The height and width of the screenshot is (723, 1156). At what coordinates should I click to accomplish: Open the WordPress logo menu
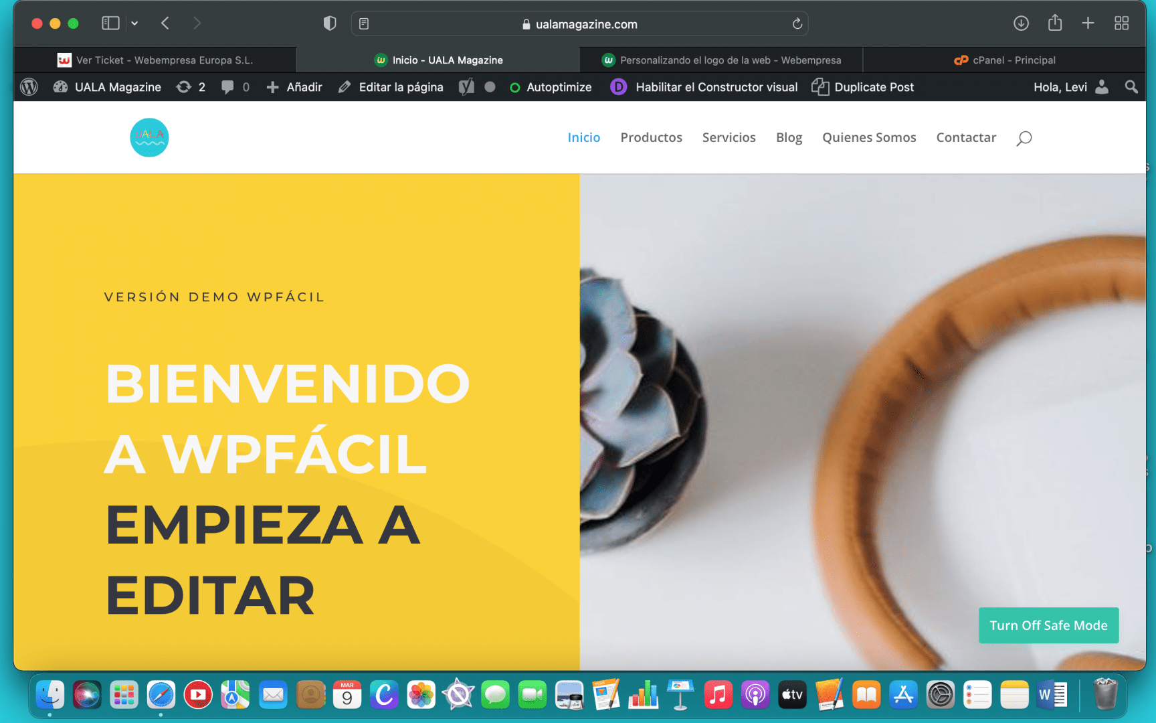[29, 87]
